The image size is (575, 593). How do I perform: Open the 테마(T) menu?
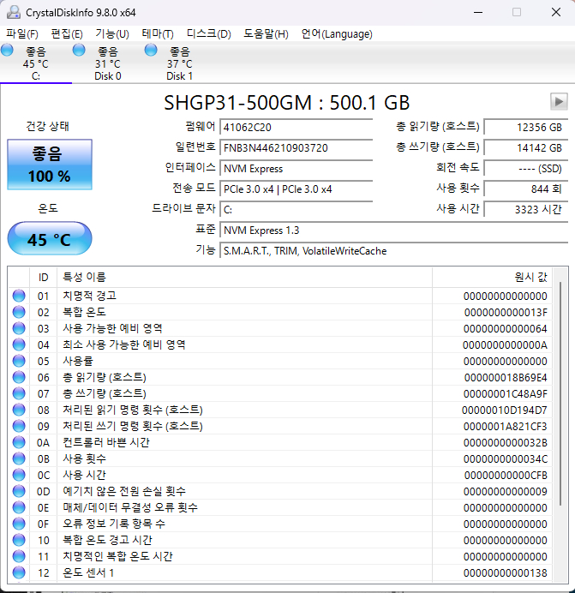pos(158,34)
